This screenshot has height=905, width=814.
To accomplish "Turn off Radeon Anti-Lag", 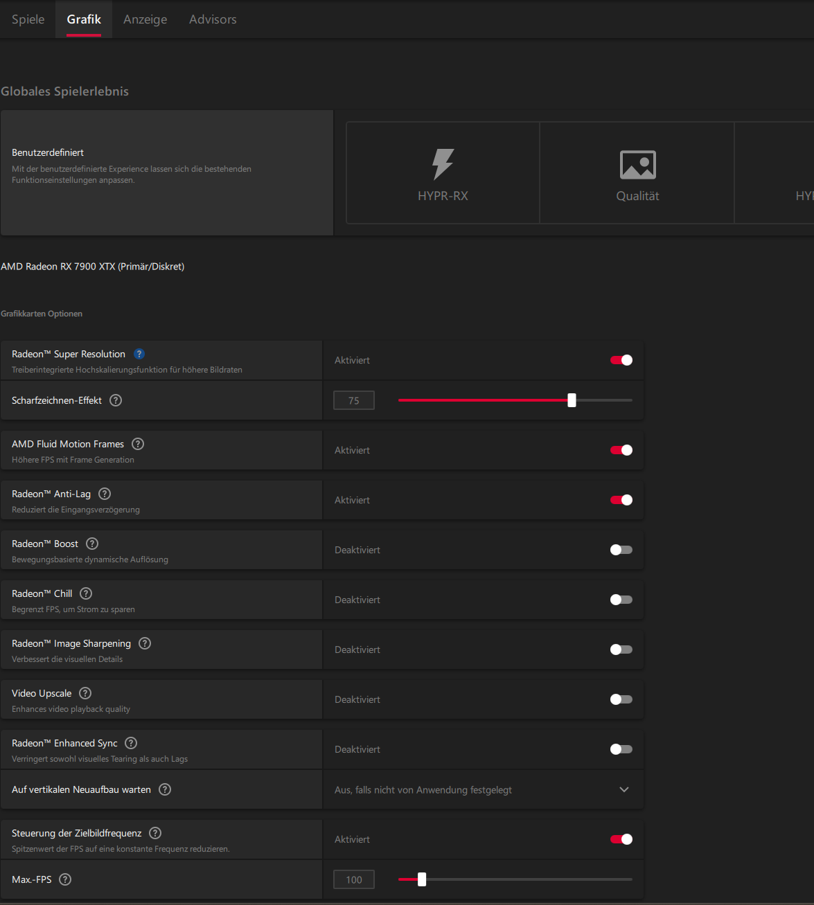I will point(621,500).
